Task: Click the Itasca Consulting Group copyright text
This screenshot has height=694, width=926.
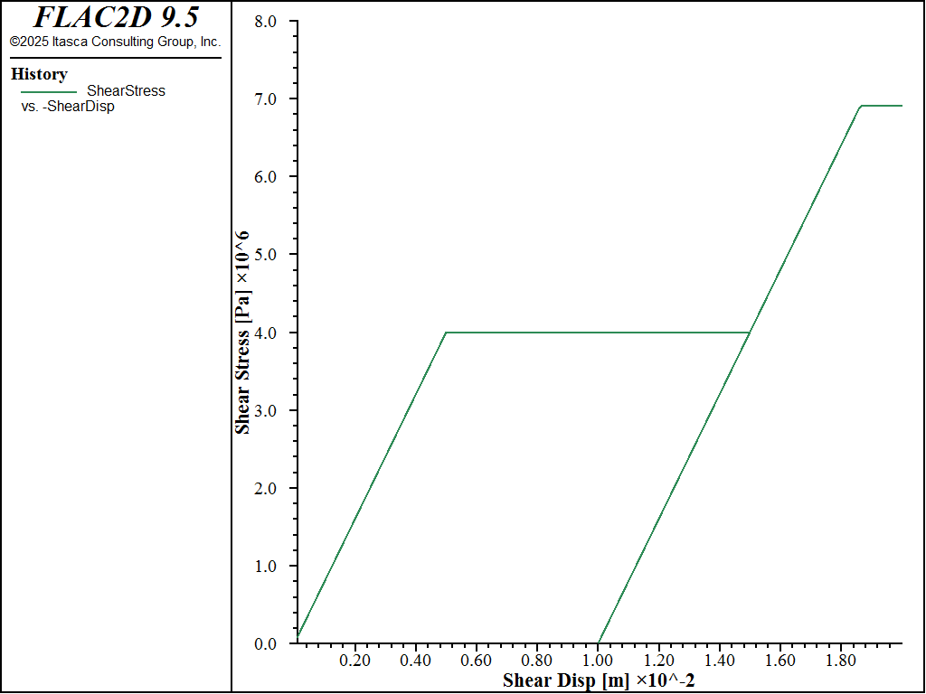Action: click(115, 42)
